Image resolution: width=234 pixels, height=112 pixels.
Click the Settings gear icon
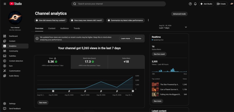pos(5,104)
